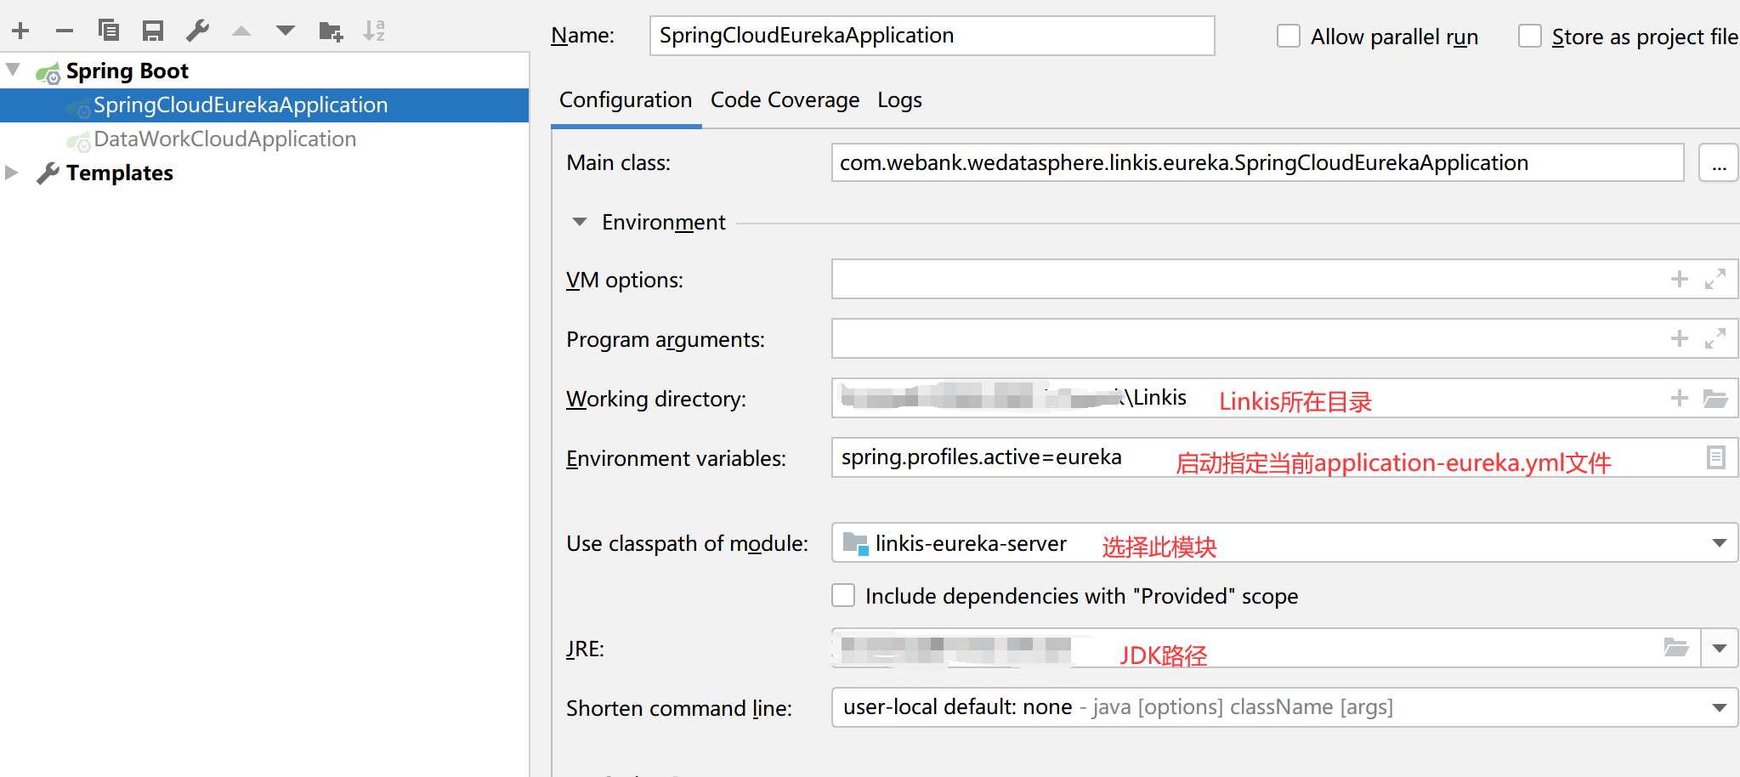Click the Sort Configurations icon
Screen dimensions: 1740x777
point(374,31)
